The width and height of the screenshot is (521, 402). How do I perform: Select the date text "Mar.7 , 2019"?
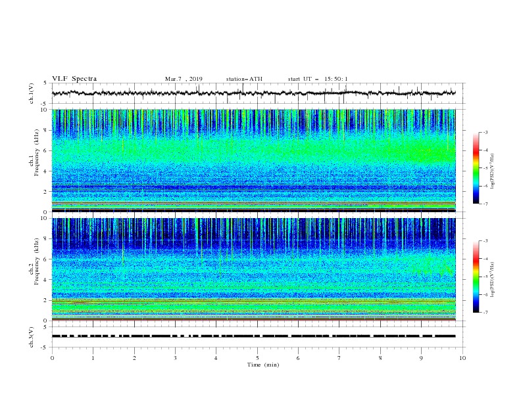pyautogui.click(x=184, y=79)
